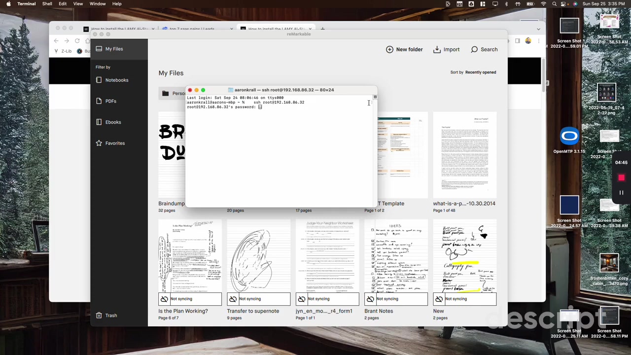Click the menu bar date and time
Screen dimensions: 631x355
point(604,4)
